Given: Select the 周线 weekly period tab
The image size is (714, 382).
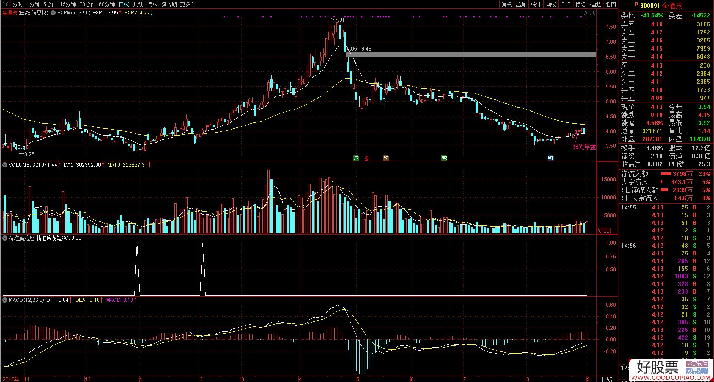Looking at the screenshot, I should point(138,4).
